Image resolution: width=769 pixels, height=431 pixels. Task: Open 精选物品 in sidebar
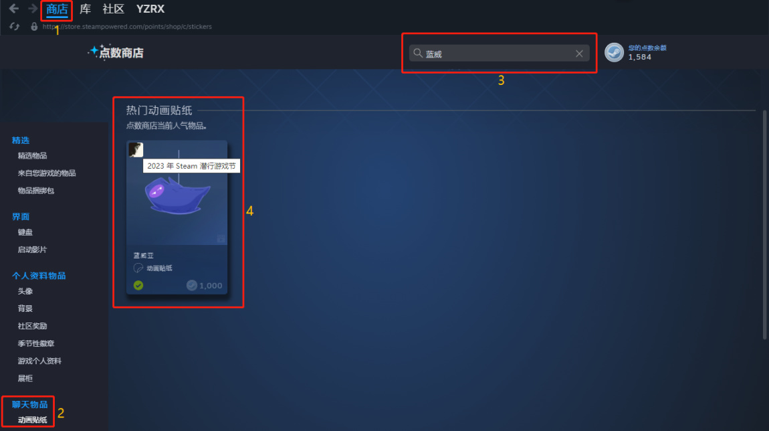[x=32, y=156]
